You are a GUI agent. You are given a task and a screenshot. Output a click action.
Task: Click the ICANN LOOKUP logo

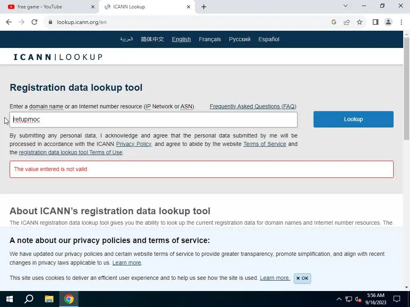tap(58, 57)
